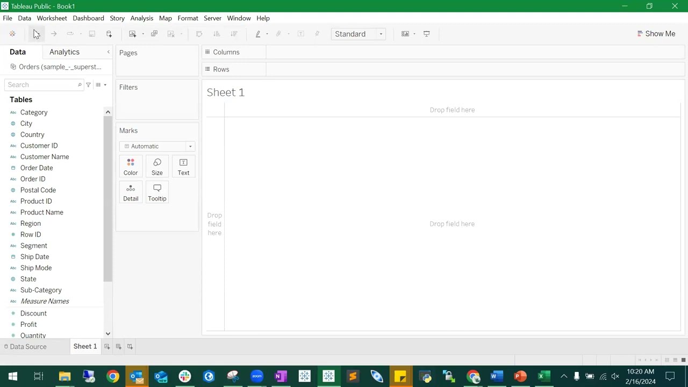
Task: Click the fix axes pin icon
Action: tap(317, 34)
